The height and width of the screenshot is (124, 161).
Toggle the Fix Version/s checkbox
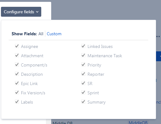[x=17, y=92]
